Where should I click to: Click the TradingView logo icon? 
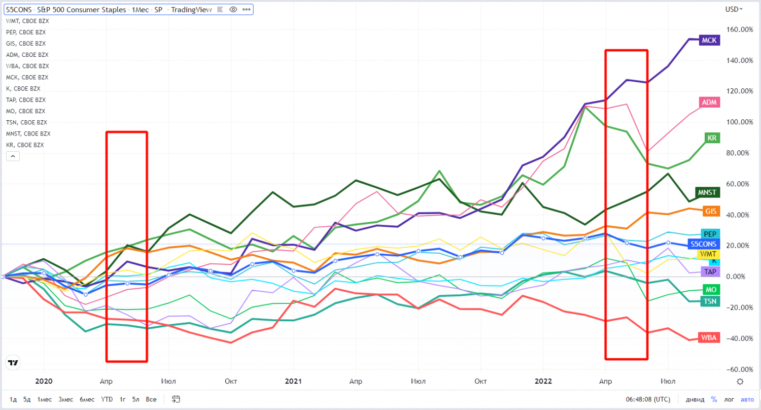pyautogui.click(x=13, y=363)
